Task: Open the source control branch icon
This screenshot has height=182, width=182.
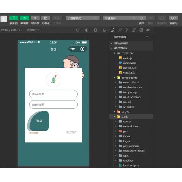Action: (127, 30)
